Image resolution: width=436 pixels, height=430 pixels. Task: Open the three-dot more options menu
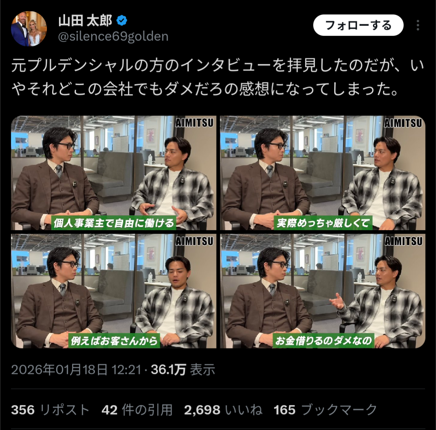(418, 25)
